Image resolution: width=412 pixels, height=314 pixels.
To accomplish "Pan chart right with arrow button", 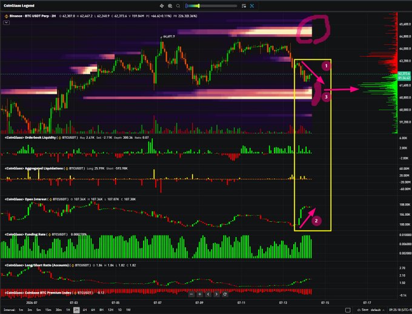I will (x=216, y=294).
